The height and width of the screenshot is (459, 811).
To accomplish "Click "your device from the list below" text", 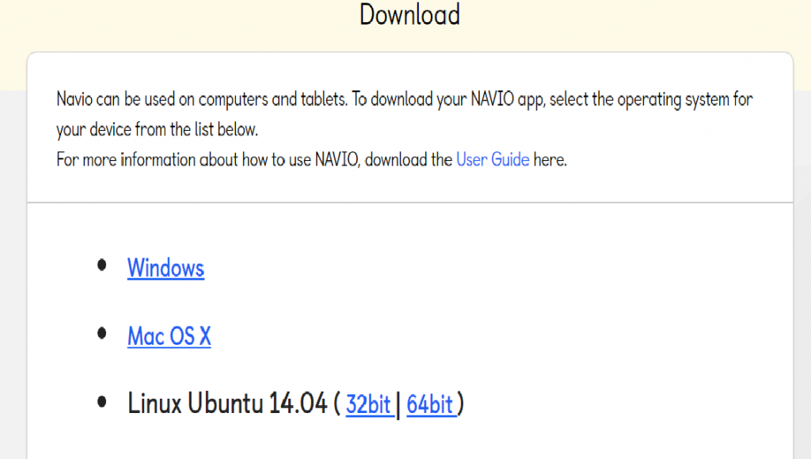I will (x=157, y=129).
